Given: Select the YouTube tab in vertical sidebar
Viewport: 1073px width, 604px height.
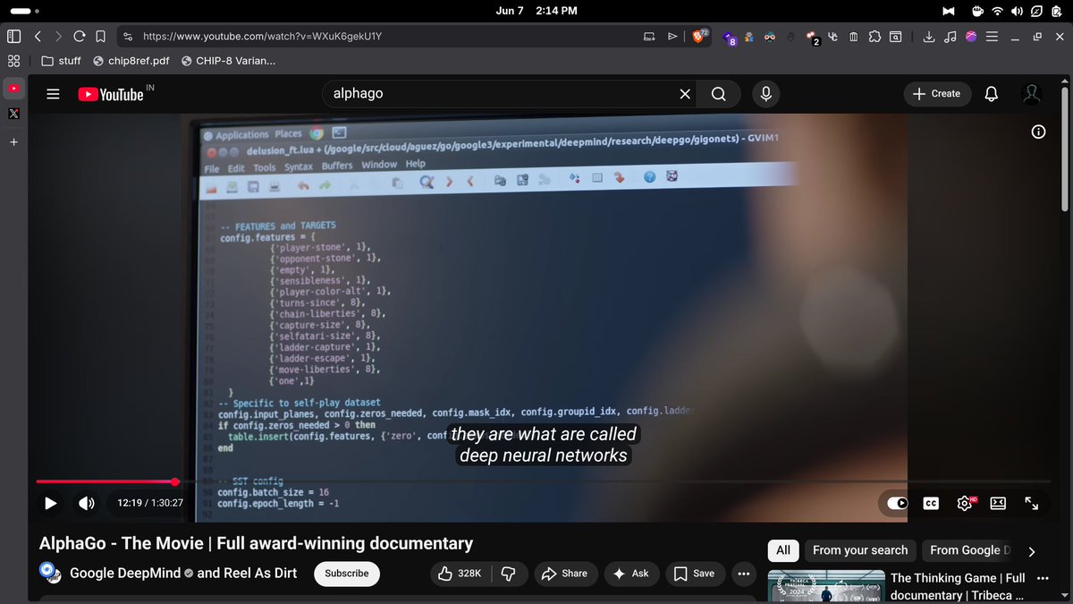Looking at the screenshot, I should [13, 89].
